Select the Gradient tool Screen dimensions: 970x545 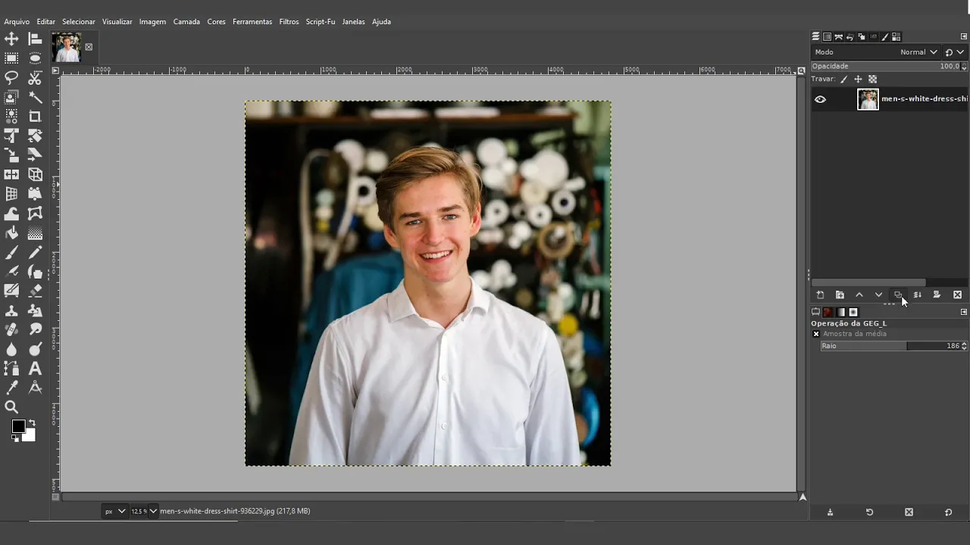[35, 233]
